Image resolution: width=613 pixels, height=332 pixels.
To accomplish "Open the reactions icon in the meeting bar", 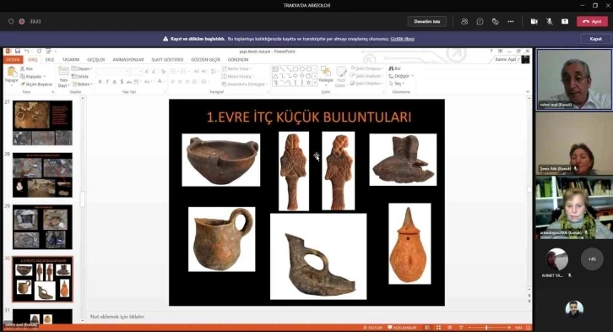I will click(496, 21).
